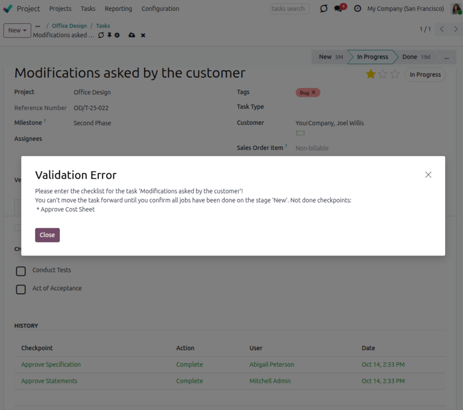The image size is (463, 410).
Task: Set priority with the third star
Action: 395,74
